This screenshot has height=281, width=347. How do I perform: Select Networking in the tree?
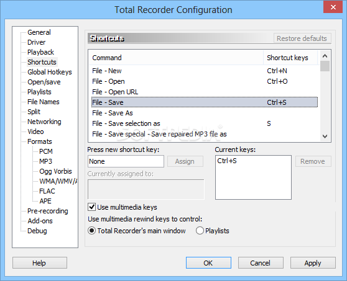(44, 122)
